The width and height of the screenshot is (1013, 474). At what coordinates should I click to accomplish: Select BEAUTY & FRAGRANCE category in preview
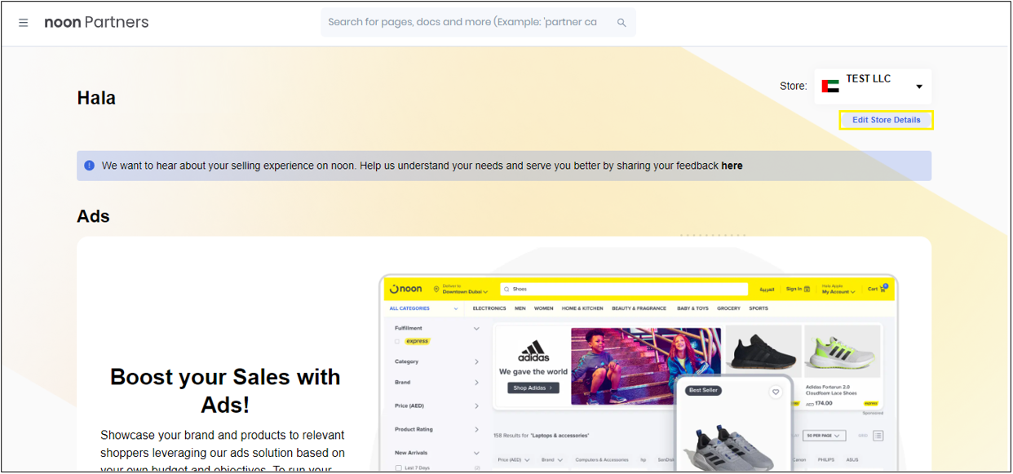coord(639,308)
